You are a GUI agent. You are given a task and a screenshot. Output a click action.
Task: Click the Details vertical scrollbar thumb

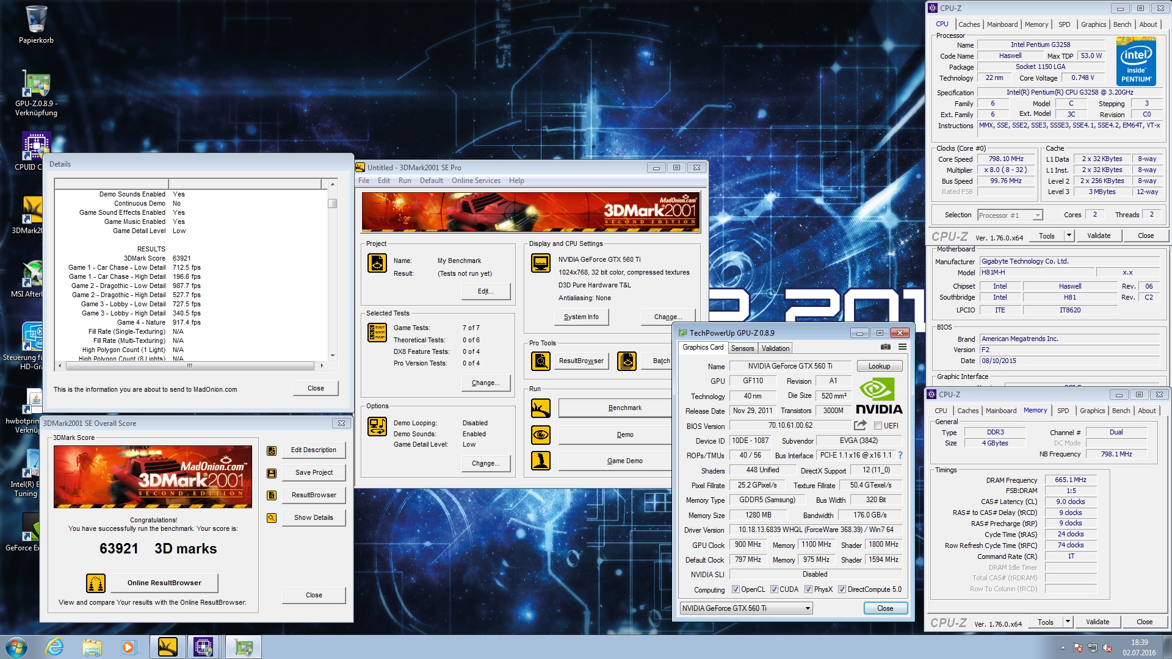pyautogui.click(x=332, y=203)
